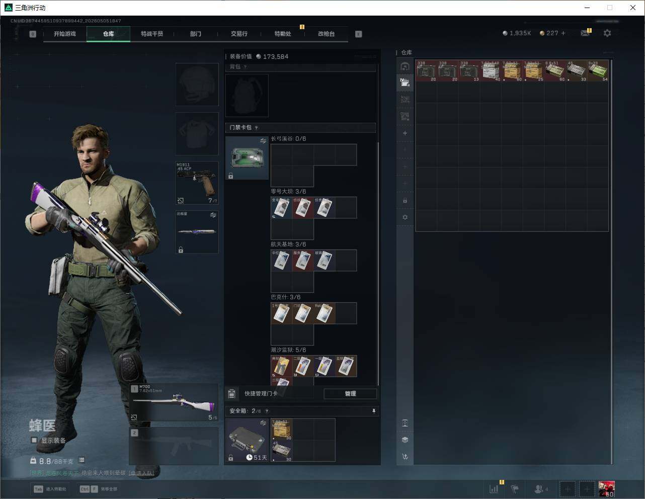The height and width of the screenshot is (499, 645).
Task: Select the M1911 pistol slot
Action: point(197,183)
